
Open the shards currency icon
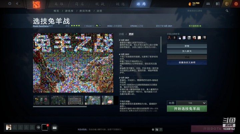(x=190, y=4)
